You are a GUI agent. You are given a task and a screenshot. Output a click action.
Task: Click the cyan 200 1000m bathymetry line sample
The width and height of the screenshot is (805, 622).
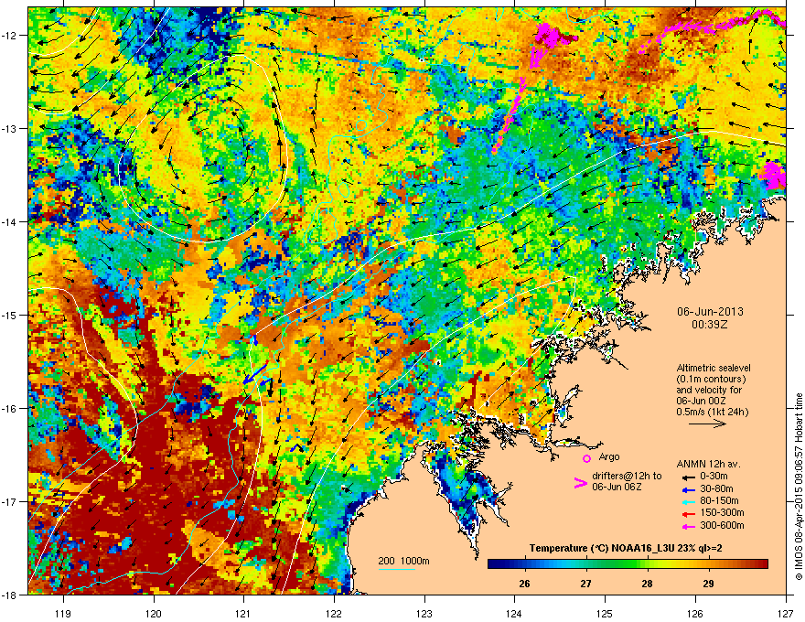pos(397,569)
